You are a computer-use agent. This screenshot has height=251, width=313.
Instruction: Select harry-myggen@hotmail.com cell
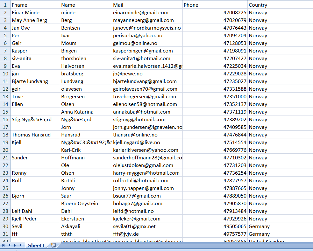147,173
